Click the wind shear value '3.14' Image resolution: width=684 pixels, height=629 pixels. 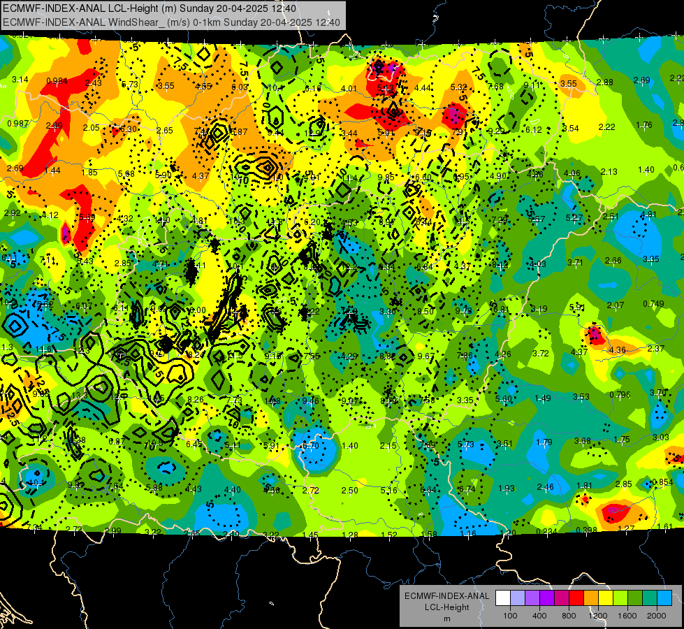coord(20,80)
